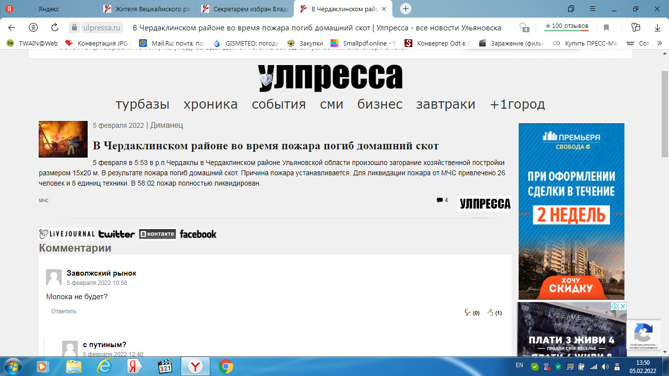Open the +1город menu section
The height and width of the screenshot is (376, 669).
pyautogui.click(x=517, y=104)
